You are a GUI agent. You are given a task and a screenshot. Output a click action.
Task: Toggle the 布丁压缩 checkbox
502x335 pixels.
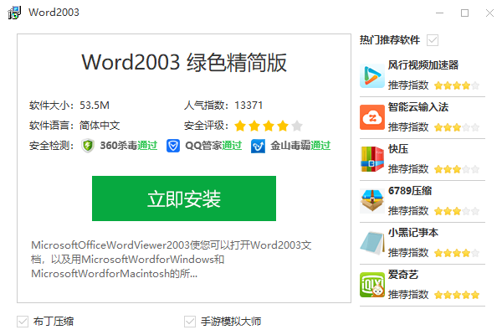point(23,322)
